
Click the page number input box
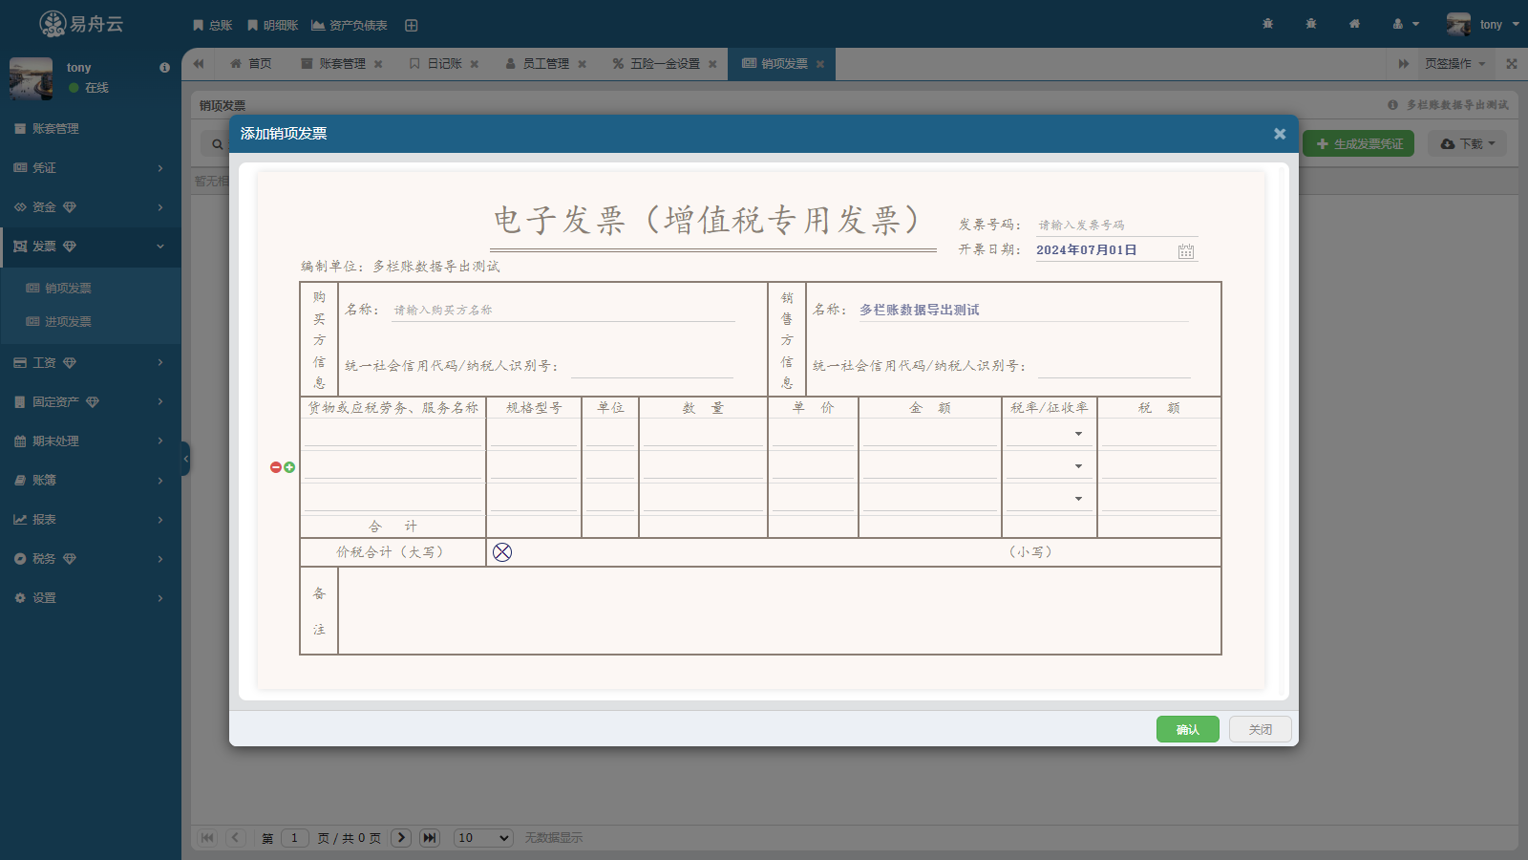tap(295, 838)
